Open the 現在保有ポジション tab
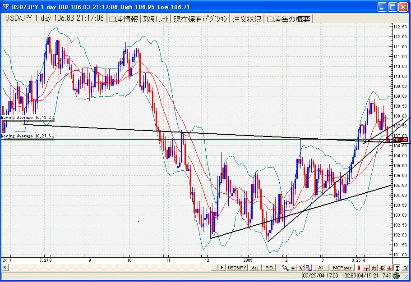Screen dimensions: 411x282 [x=200, y=18]
